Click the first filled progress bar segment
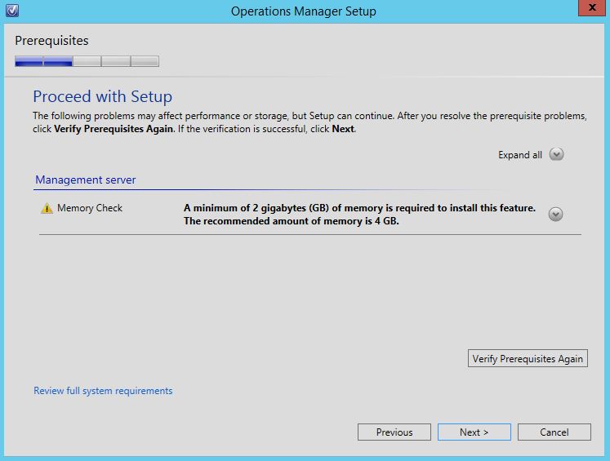 29,61
